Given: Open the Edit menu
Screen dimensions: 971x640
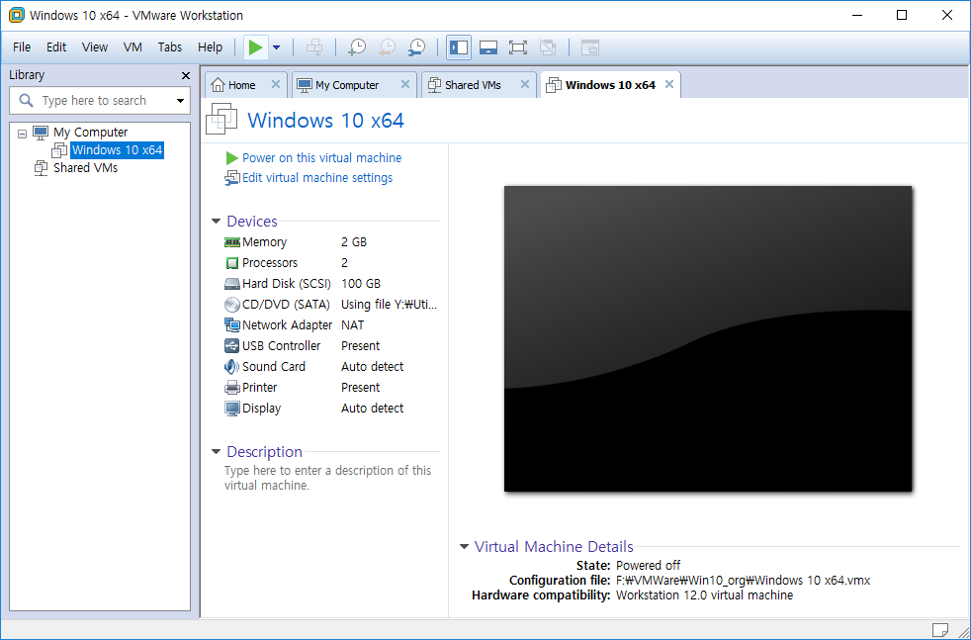Looking at the screenshot, I should (x=56, y=47).
